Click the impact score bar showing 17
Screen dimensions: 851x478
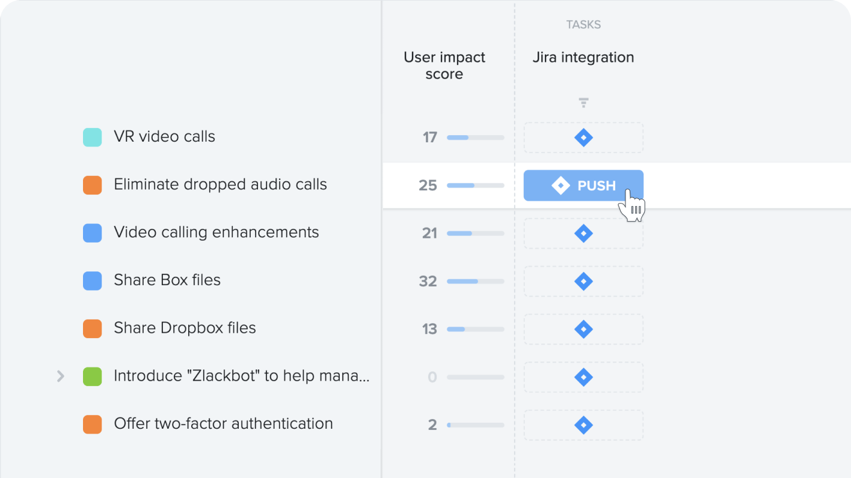pyautogui.click(x=475, y=138)
